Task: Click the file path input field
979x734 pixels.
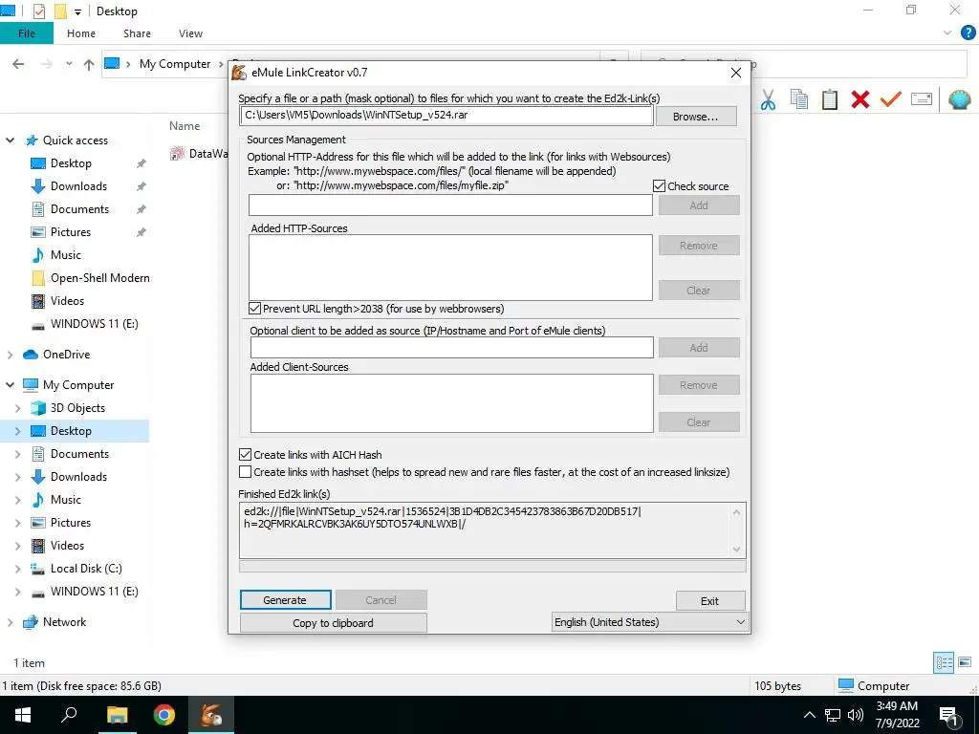Action: pos(446,116)
